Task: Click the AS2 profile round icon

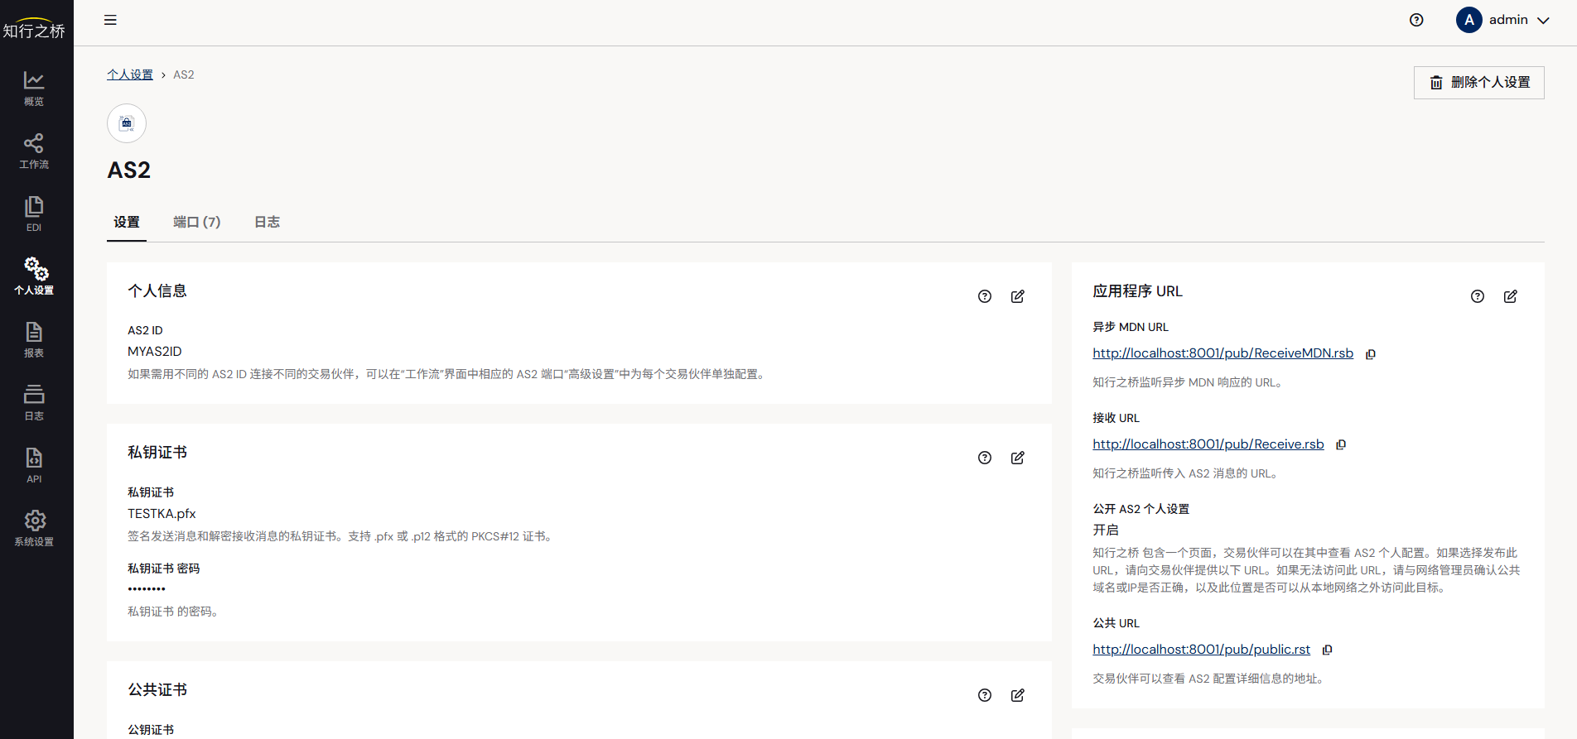Action: 127,123
